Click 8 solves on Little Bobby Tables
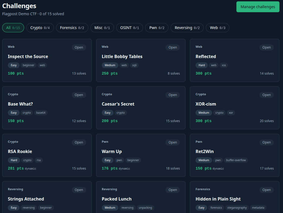283x213 pixels. 174,74
